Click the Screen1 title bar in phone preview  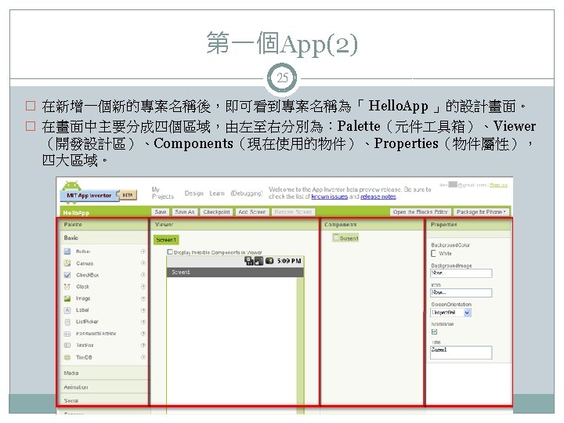tap(235, 273)
